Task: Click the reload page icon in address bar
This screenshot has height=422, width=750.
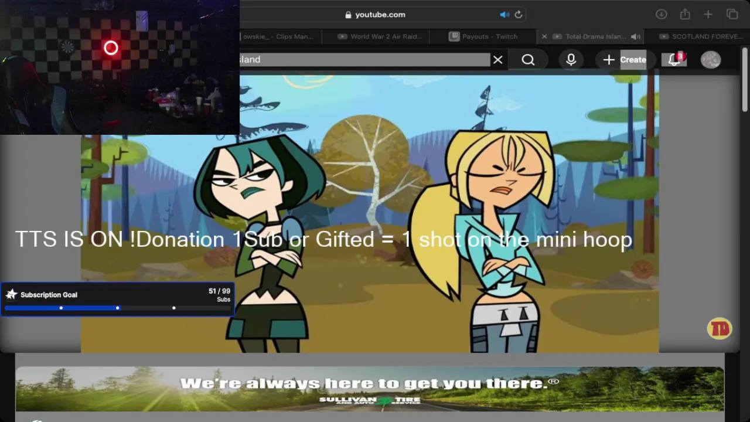Action: tap(519, 15)
